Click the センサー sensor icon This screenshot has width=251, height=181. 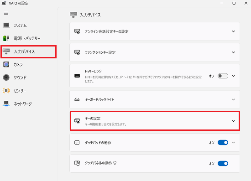pos(6,91)
